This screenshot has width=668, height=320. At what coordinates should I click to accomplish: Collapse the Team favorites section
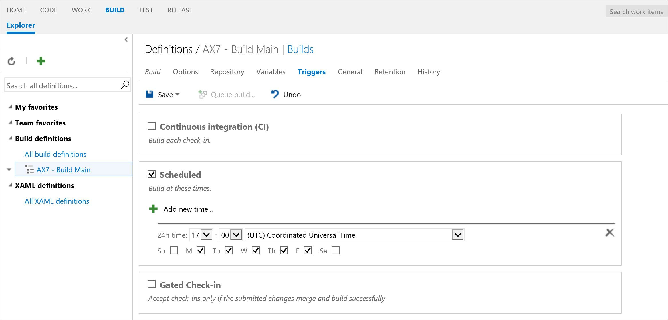click(10, 123)
